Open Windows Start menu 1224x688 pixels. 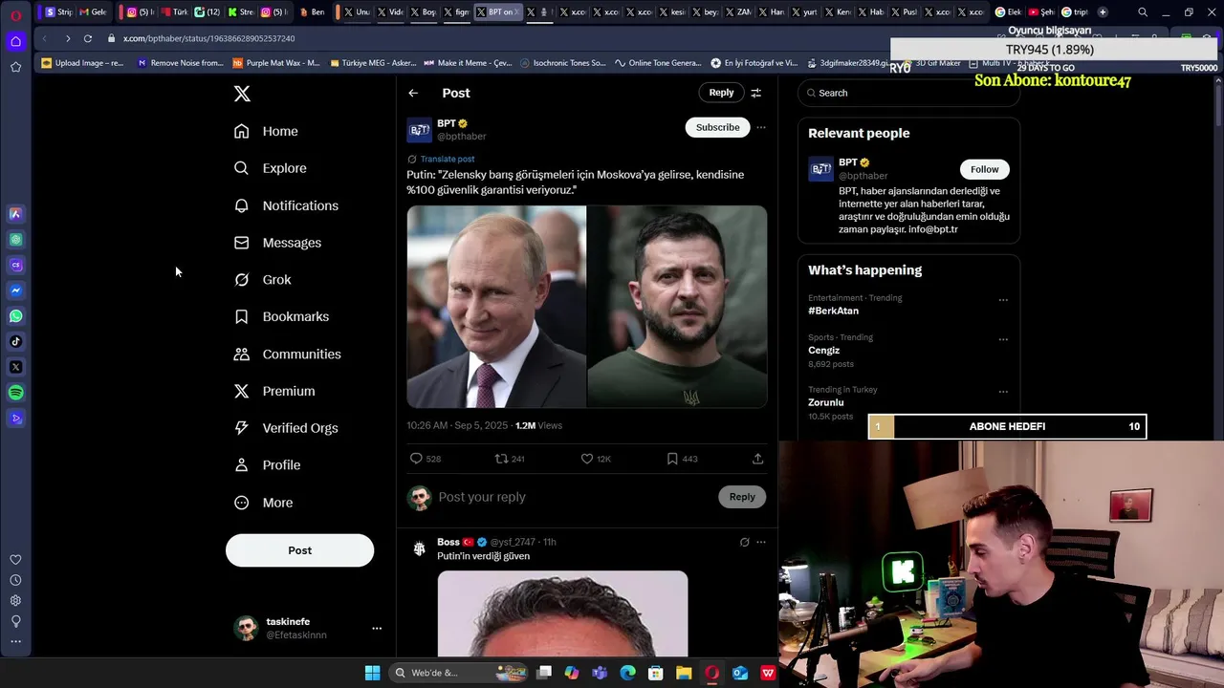[372, 673]
